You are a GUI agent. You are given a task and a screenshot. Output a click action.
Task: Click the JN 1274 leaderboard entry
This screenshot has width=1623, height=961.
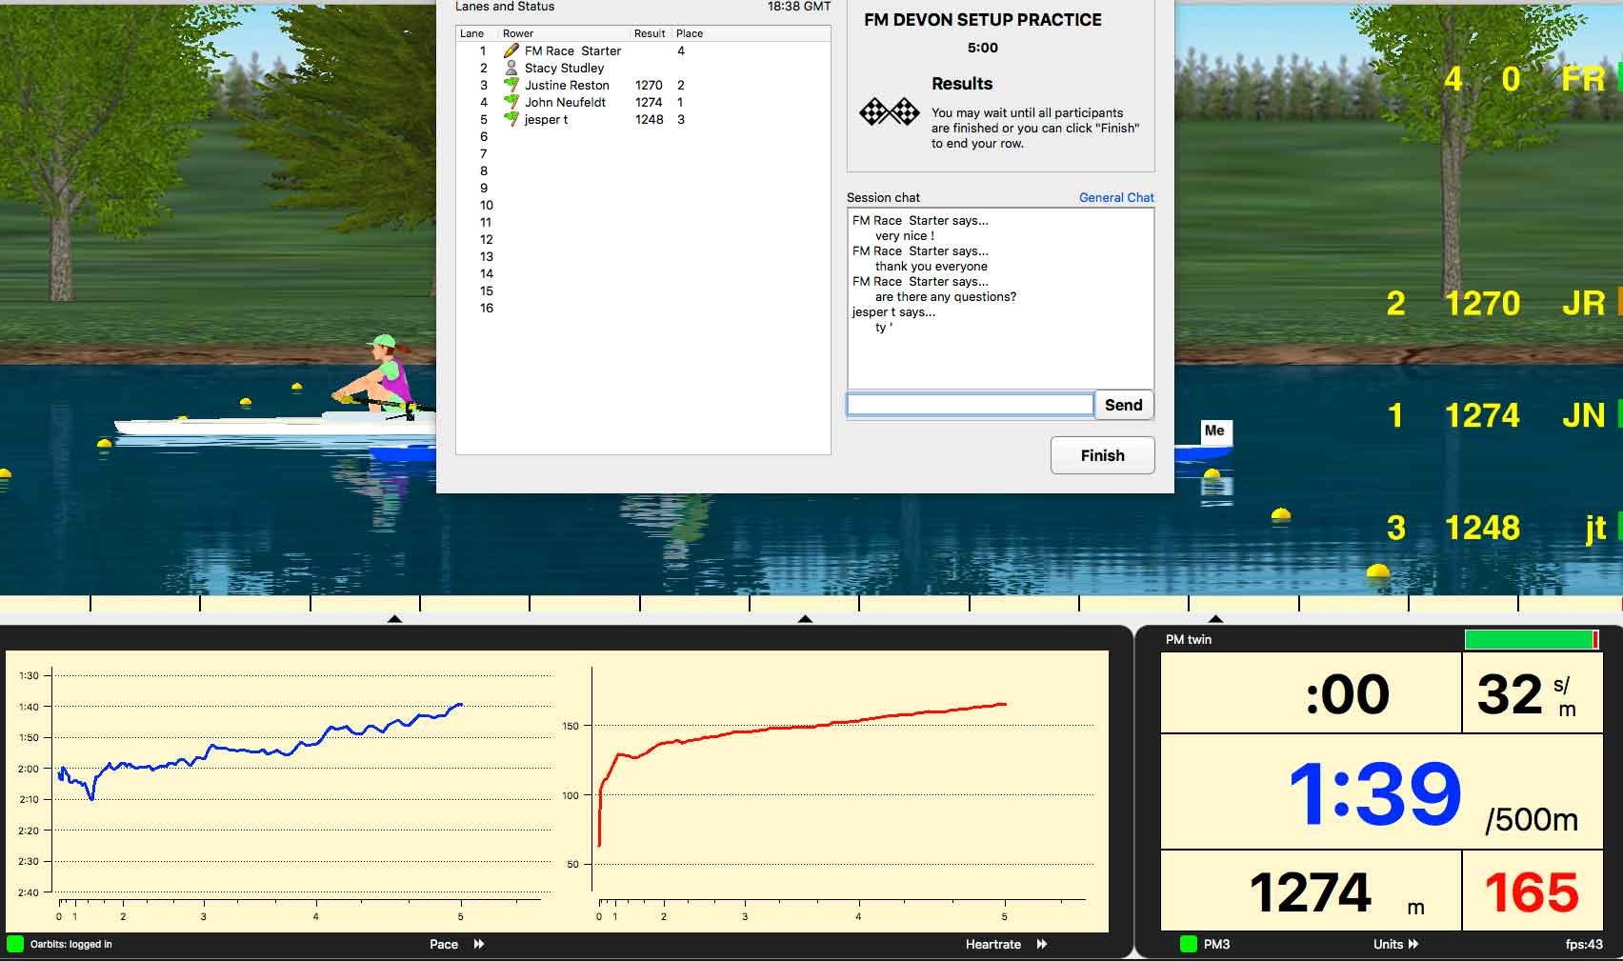pyautogui.click(x=1495, y=415)
